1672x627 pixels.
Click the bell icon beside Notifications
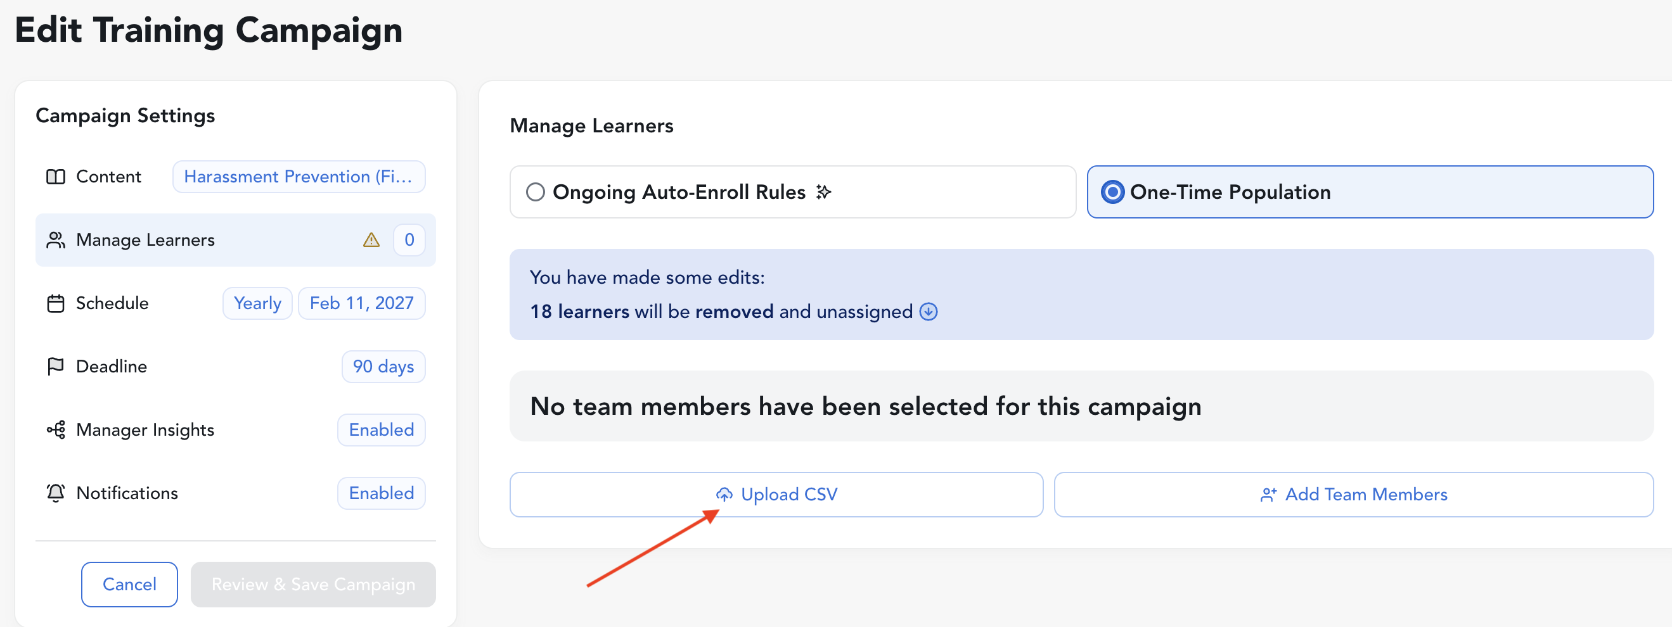click(56, 493)
